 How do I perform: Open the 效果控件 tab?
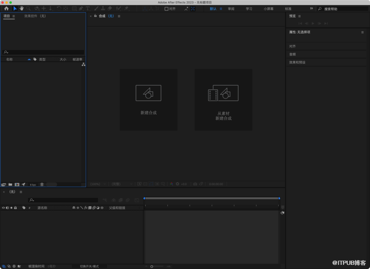tap(35, 16)
